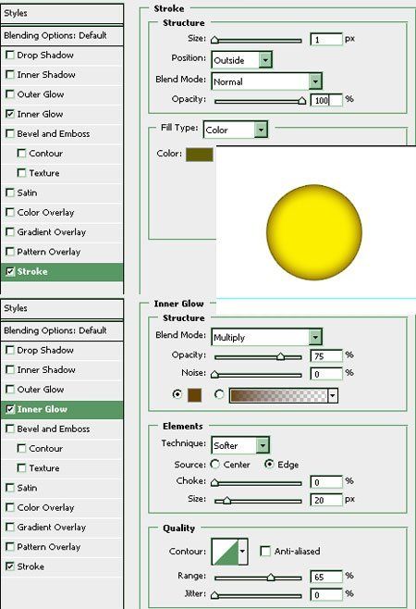Click the Elements Size field showing 20
Image resolution: width=416 pixels, height=609 pixels.
(x=326, y=500)
